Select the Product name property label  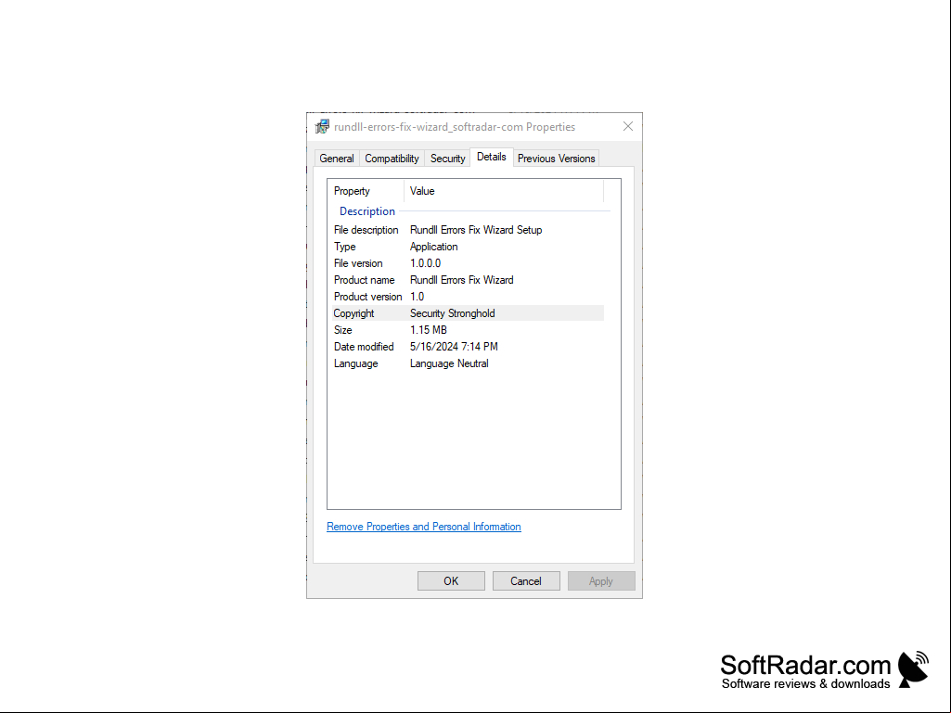tap(364, 280)
